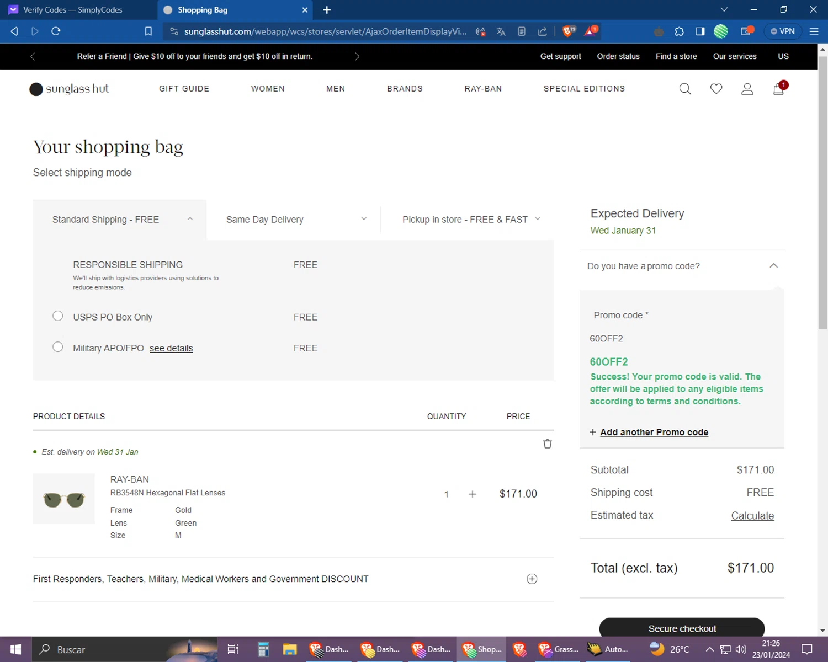This screenshot has width=828, height=662.
Task: Go back with browser back arrow
Action: (14, 31)
